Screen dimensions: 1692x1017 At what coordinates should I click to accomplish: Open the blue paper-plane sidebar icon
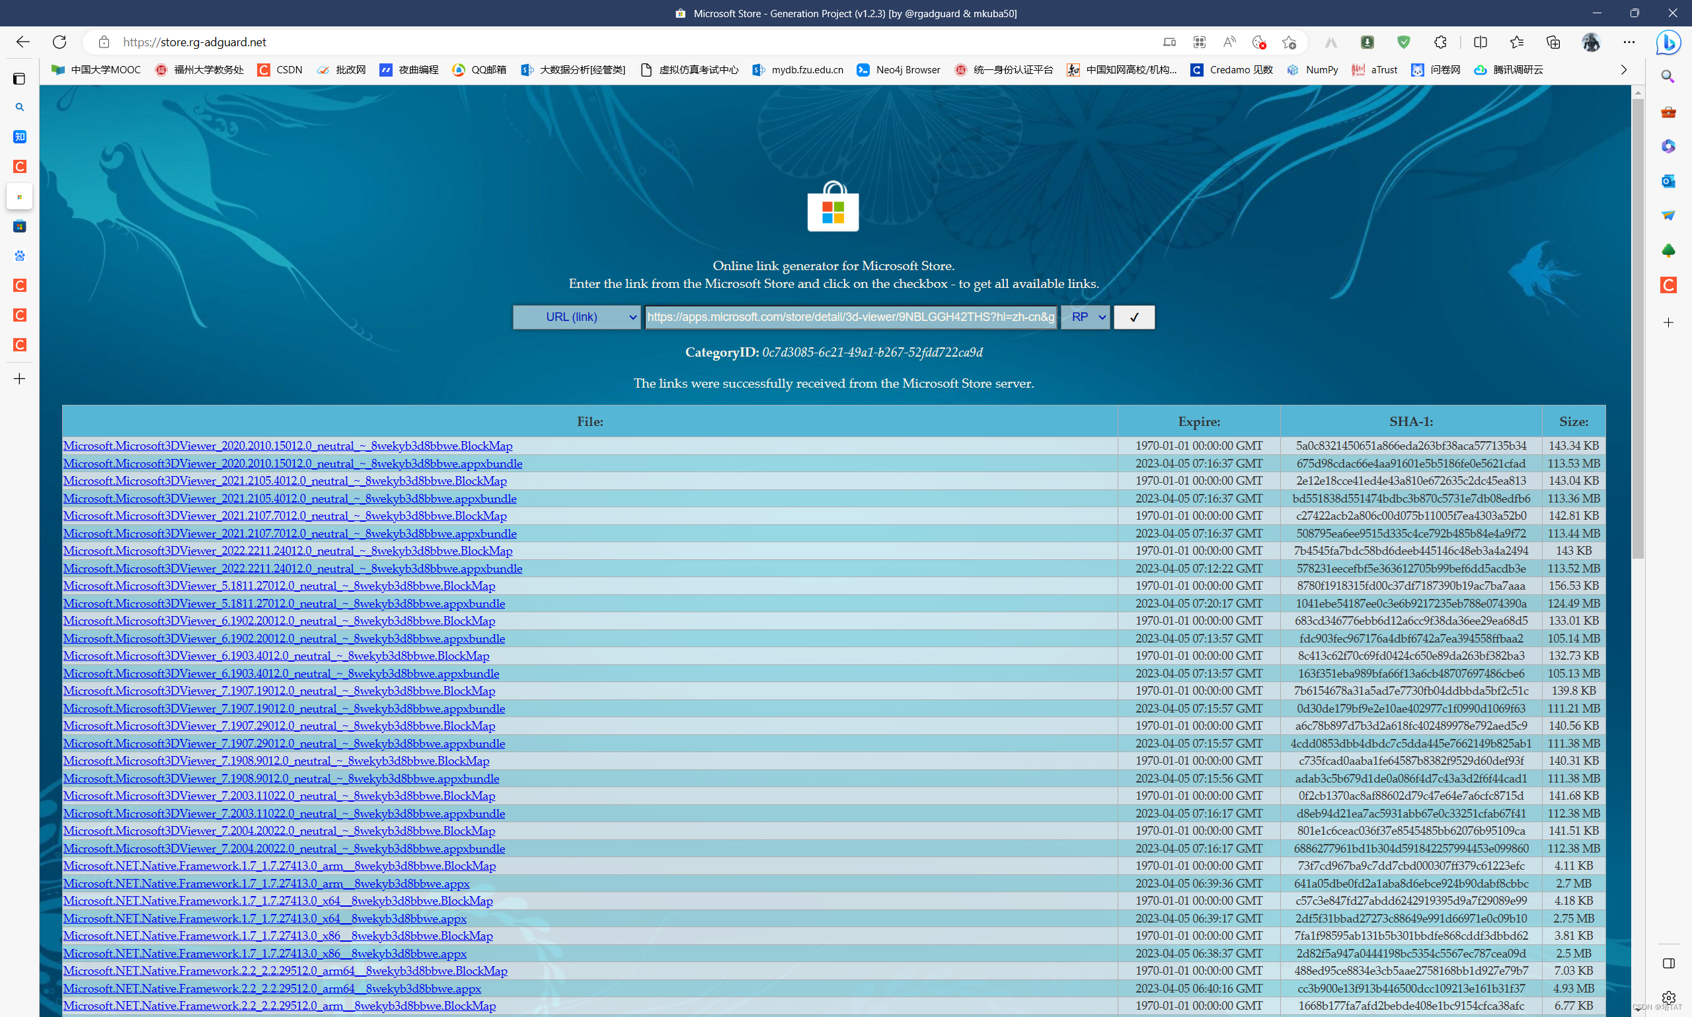(1668, 215)
